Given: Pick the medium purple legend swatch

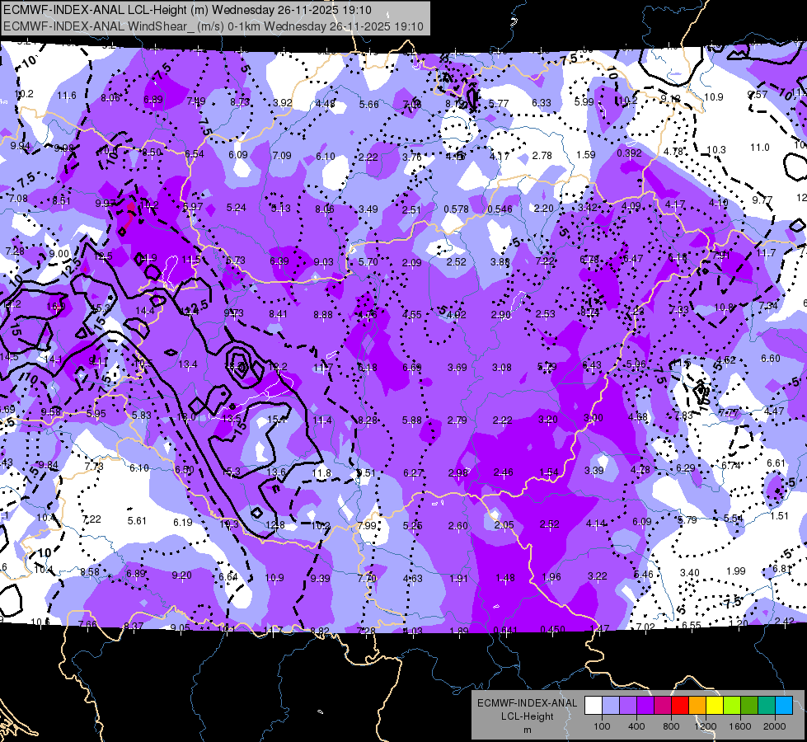Looking at the screenshot, I should tap(628, 706).
